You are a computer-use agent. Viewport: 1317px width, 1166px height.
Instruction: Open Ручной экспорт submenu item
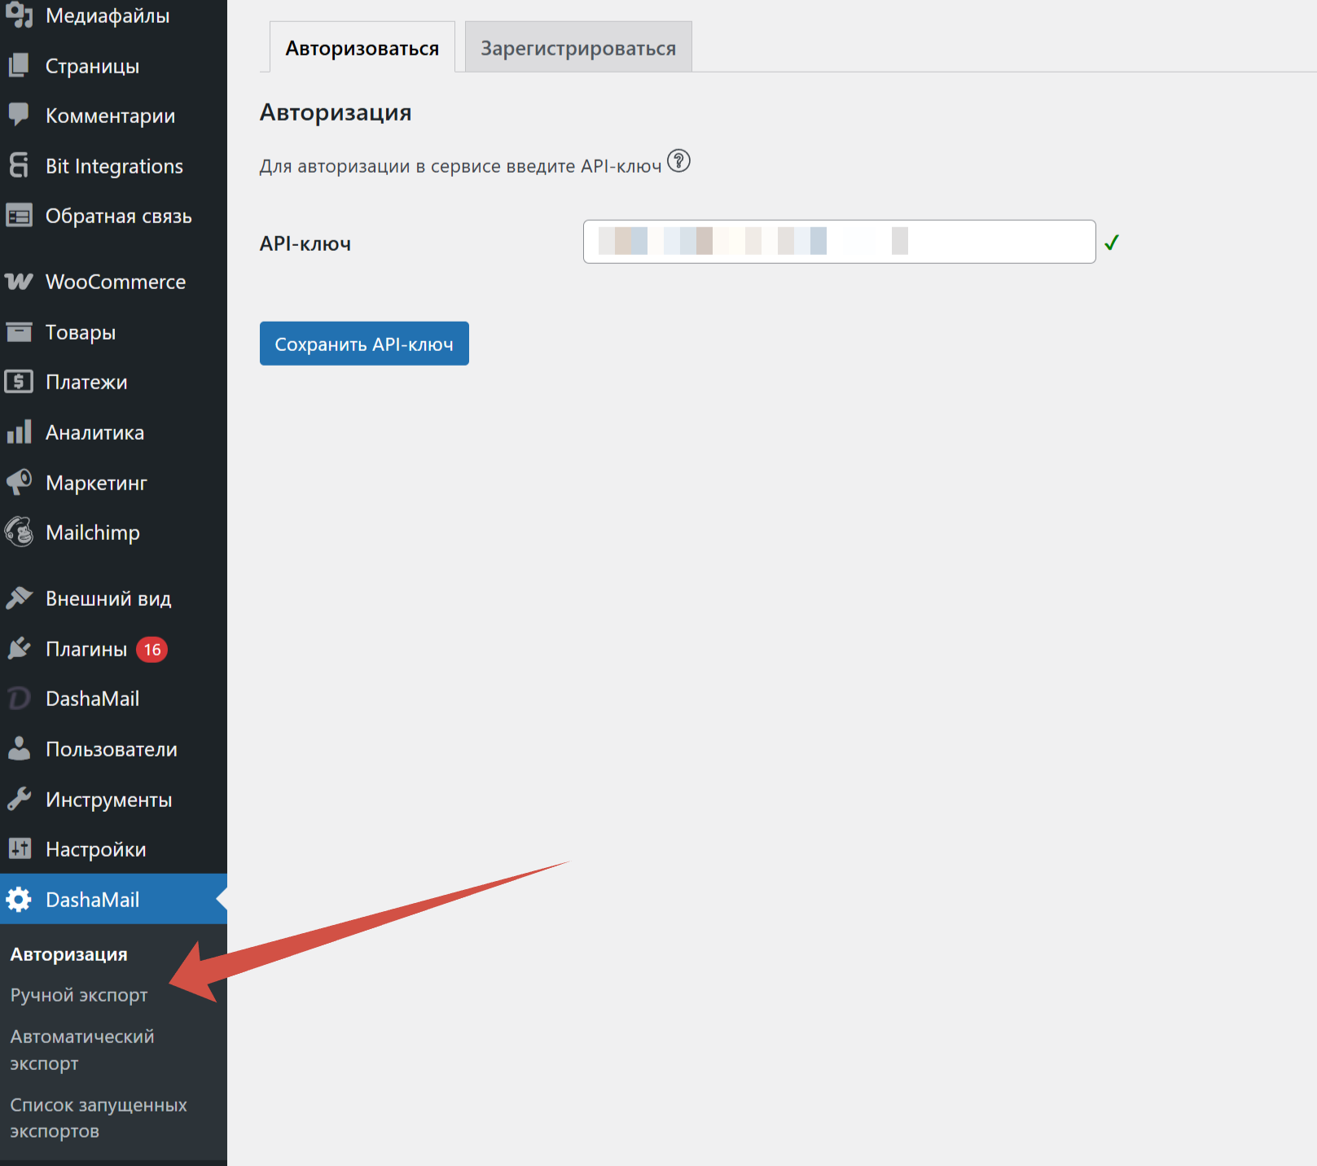coord(79,995)
